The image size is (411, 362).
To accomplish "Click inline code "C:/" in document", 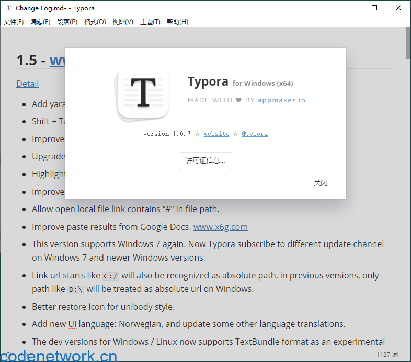I will 111,276.
